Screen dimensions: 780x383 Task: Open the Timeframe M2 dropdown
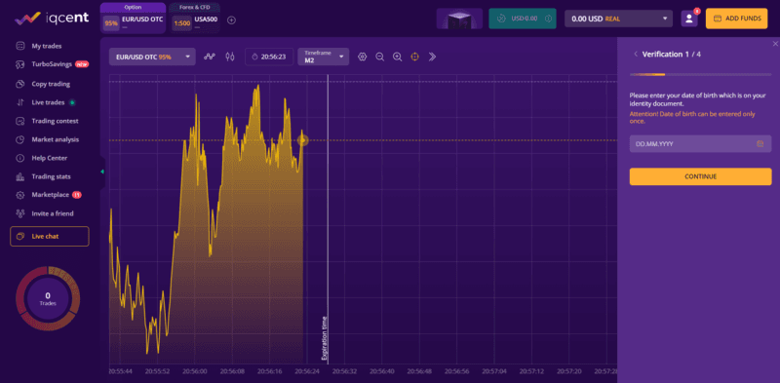tap(324, 57)
